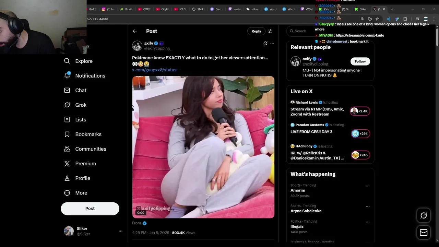Screen dimensions: 439x247
Task: Bookmark this page with the star icon
Action: point(377,19)
